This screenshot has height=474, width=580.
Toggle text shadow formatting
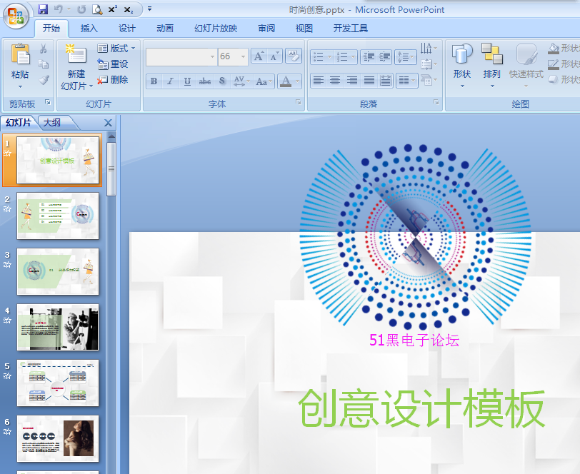click(x=222, y=81)
